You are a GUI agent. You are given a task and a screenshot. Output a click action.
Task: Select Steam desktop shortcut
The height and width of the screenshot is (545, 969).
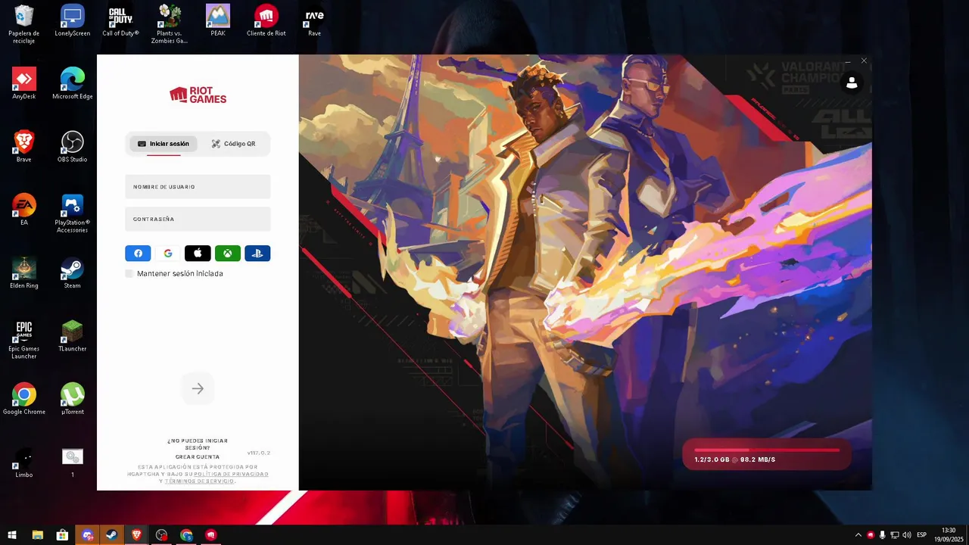click(73, 272)
